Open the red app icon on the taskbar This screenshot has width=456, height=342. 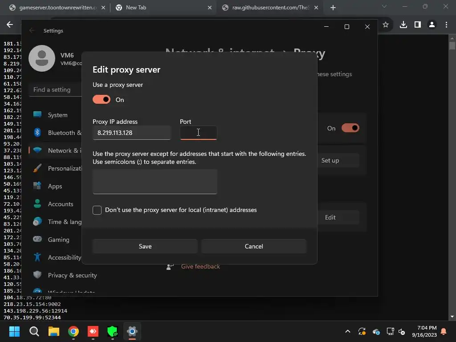pyautogui.click(x=93, y=331)
